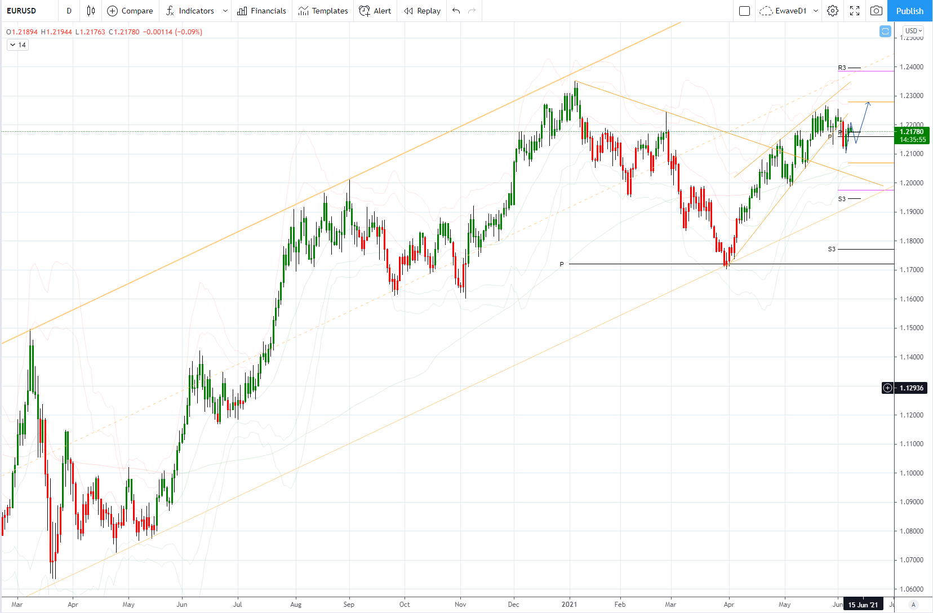Open the Templates menu
Screen dimensions: 933x613
(323, 11)
